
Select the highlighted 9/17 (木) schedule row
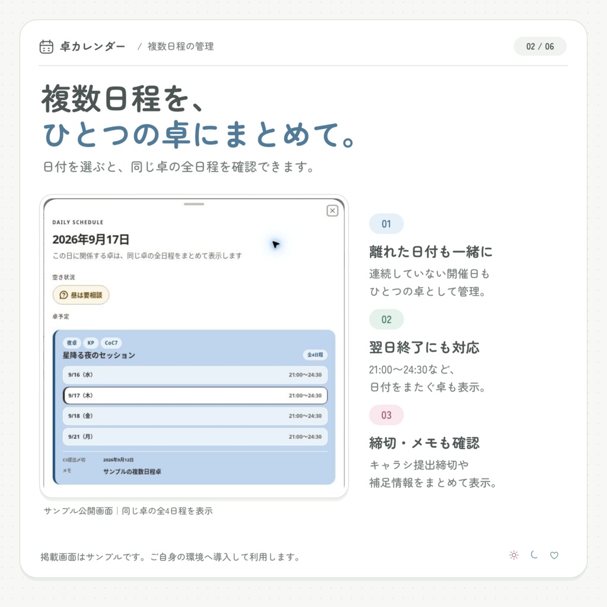click(195, 395)
